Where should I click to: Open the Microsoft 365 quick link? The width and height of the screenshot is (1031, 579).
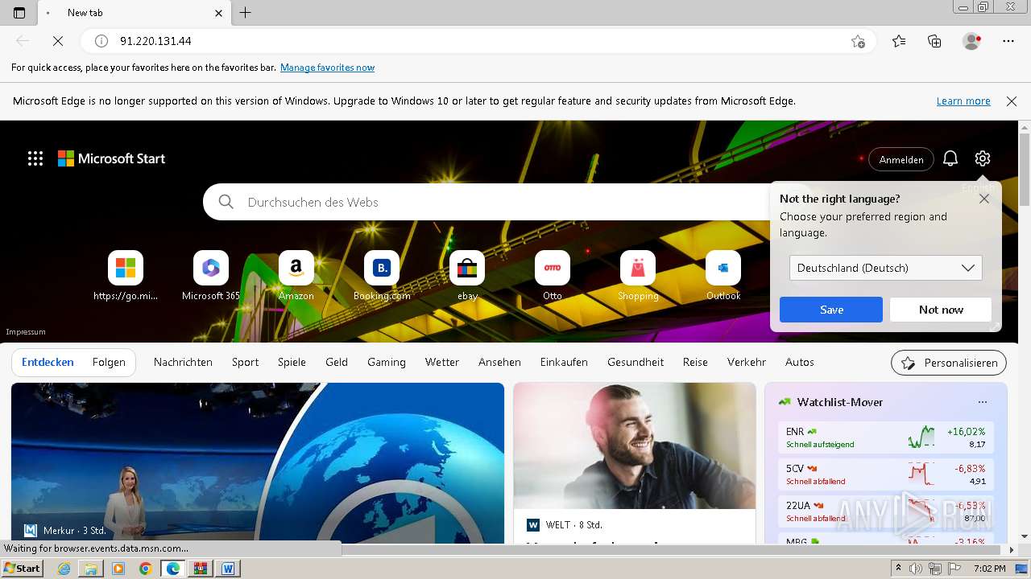point(211,276)
